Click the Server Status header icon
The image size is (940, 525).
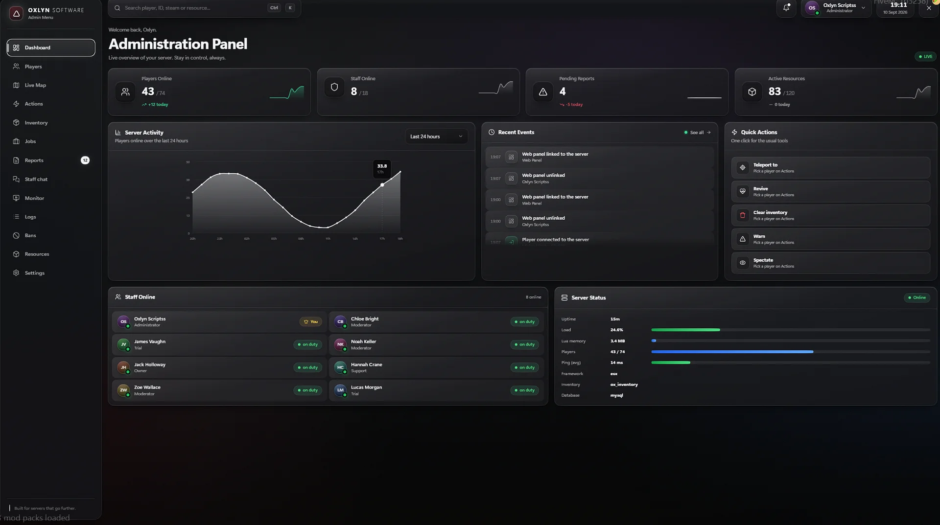[564, 297]
